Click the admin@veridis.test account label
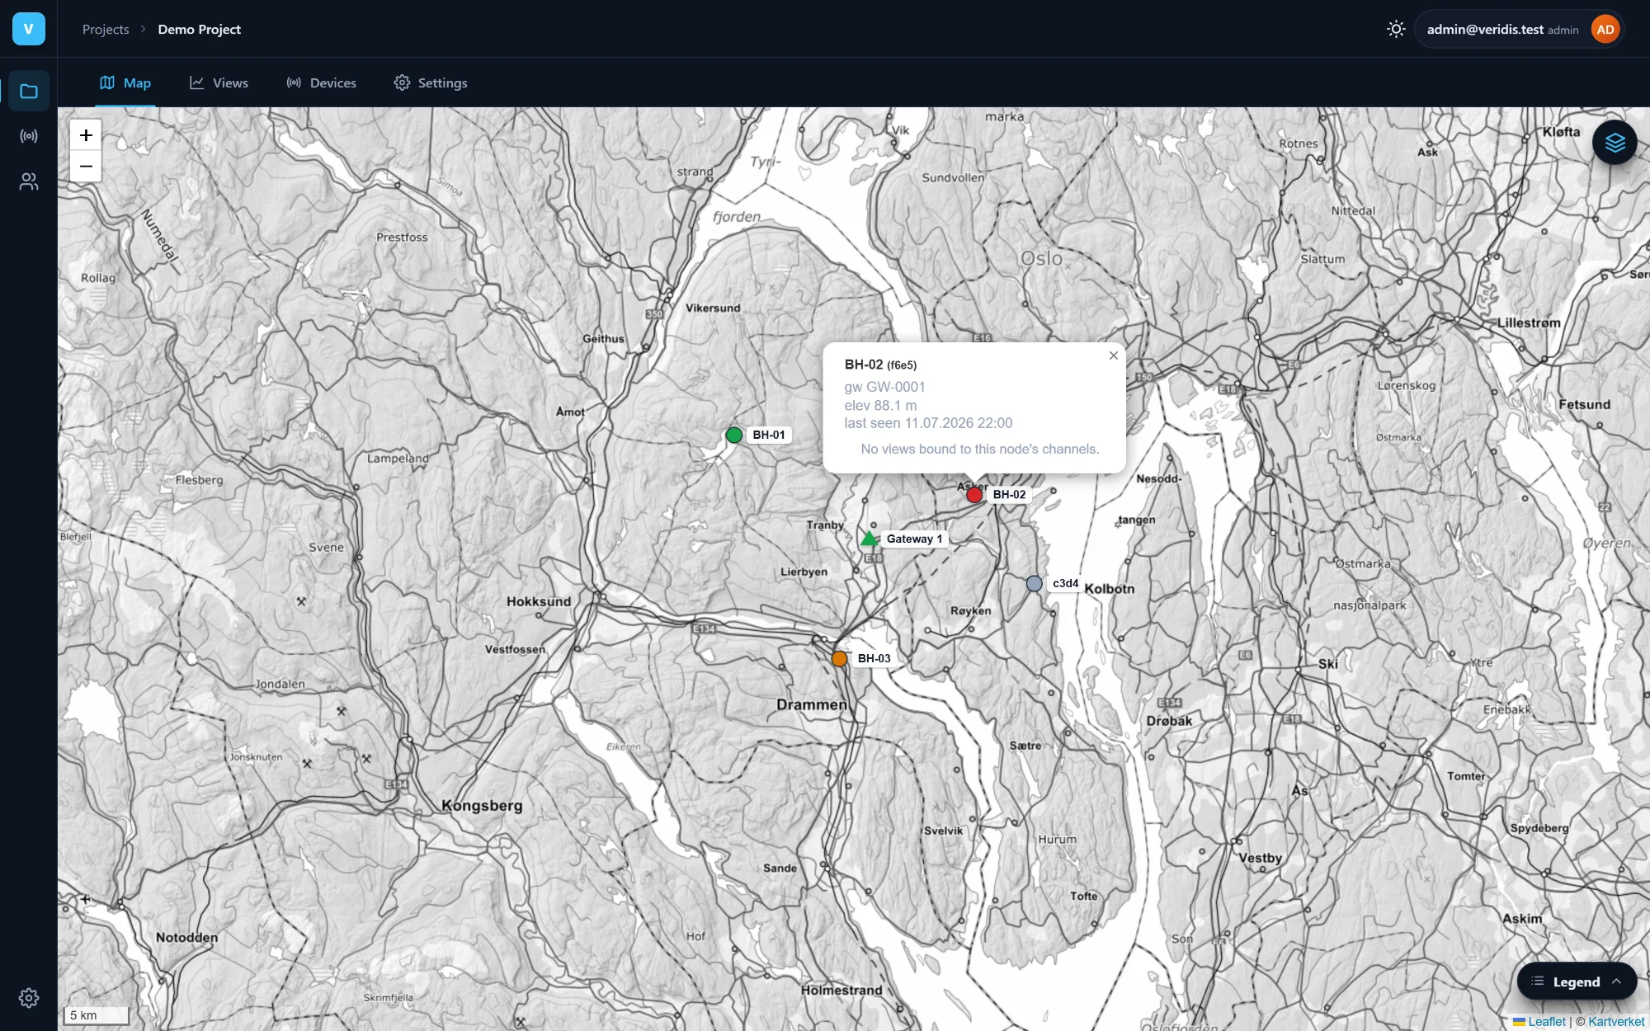1650x1031 pixels. click(x=1485, y=29)
